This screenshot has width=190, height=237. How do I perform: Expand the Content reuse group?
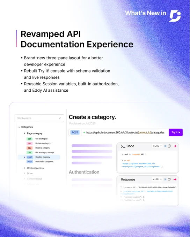(24, 179)
